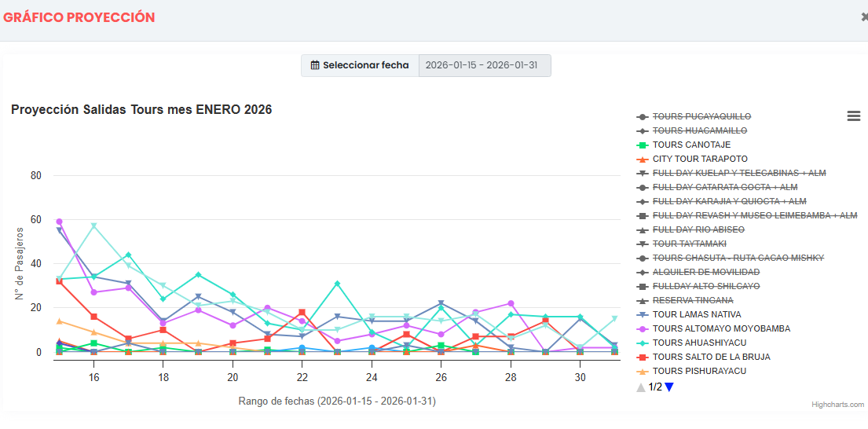This screenshot has height=429, width=868.
Task: Open the Highcharts.com credits link
Action: tap(838, 405)
